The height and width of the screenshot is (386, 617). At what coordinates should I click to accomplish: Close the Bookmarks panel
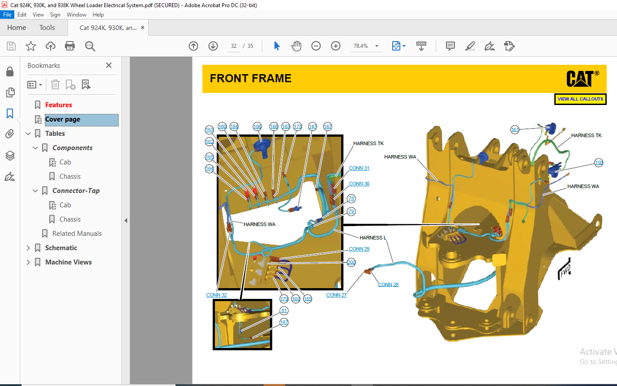pos(109,65)
